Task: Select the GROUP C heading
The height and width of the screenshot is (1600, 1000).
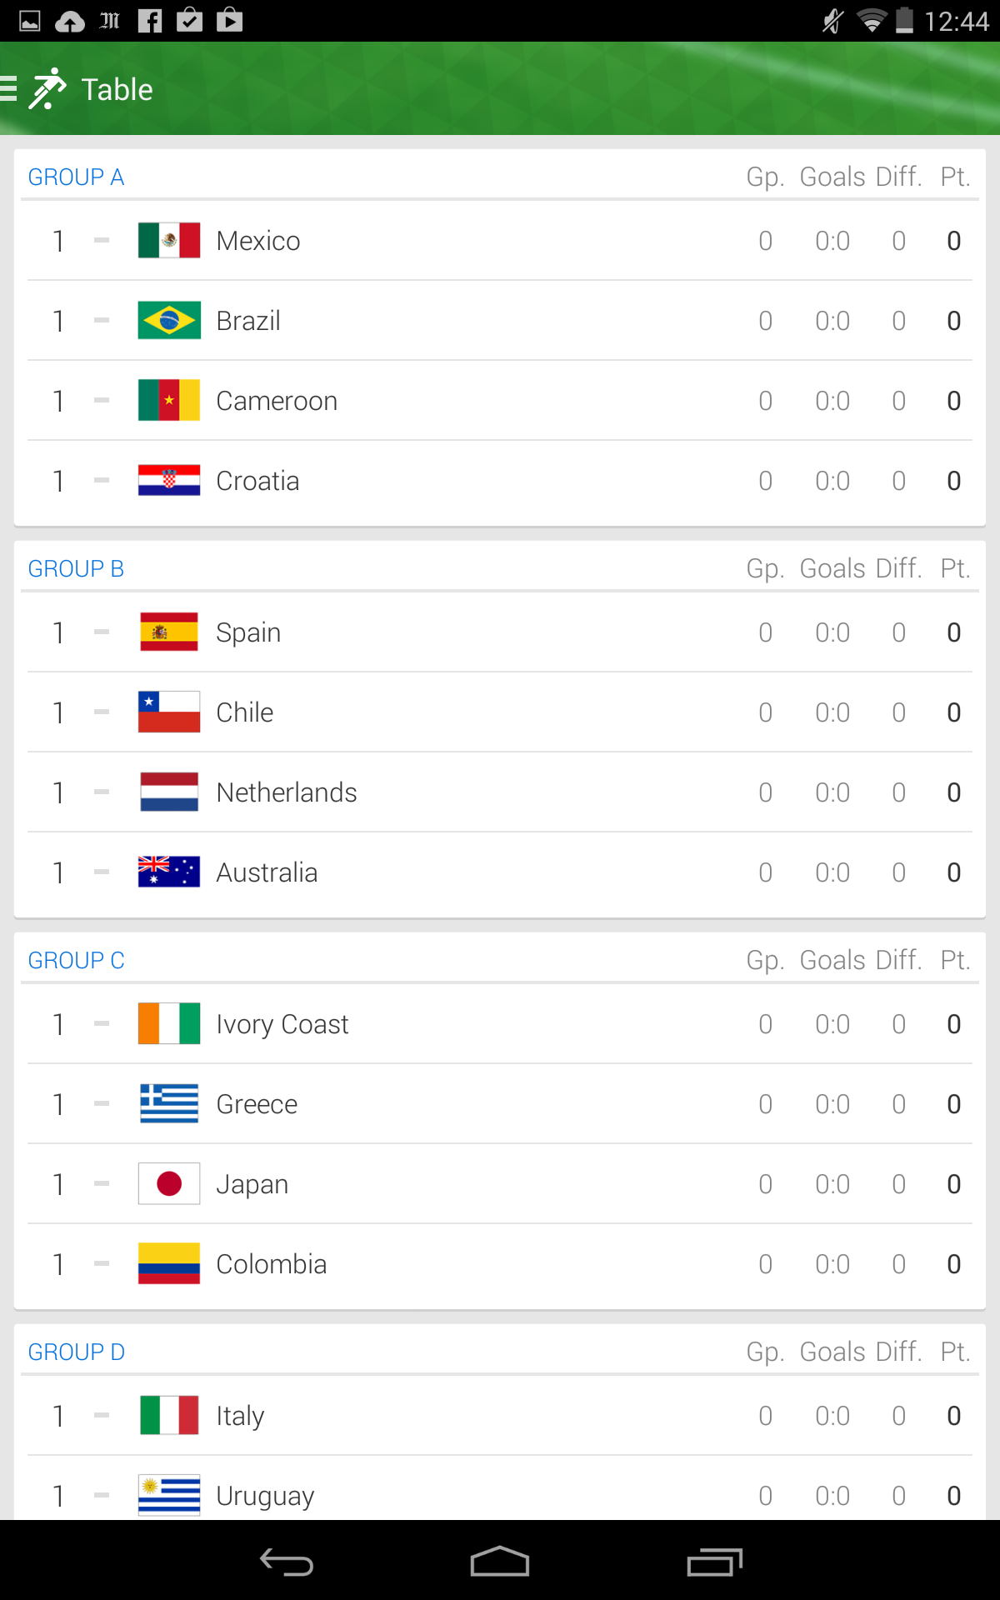Action: pos(76,961)
